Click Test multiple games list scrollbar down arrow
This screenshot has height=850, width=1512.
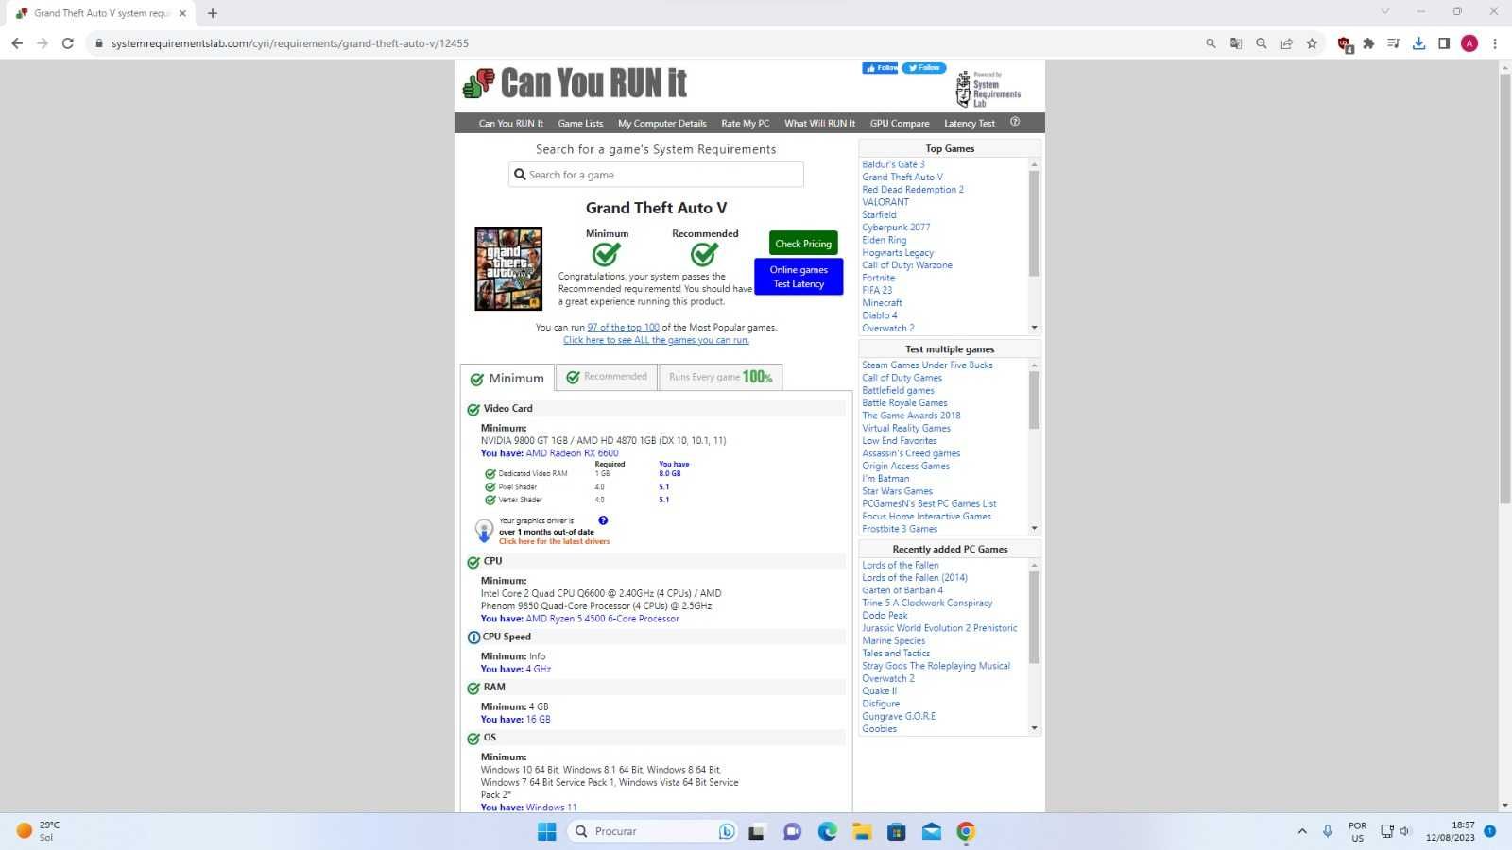tap(1034, 528)
